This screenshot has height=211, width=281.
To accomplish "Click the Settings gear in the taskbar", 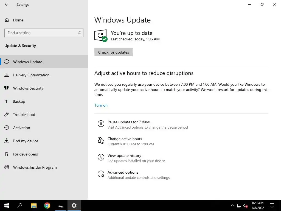I will pyautogui.click(x=74, y=206).
